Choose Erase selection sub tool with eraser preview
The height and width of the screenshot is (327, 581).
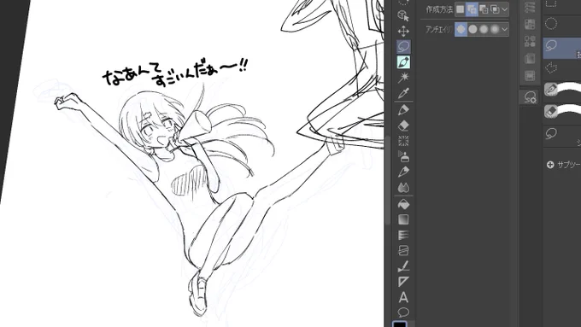coord(562,111)
